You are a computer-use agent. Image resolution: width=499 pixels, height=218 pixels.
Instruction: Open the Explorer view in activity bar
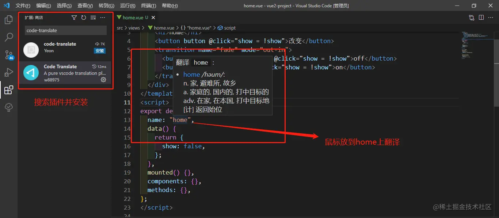click(x=9, y=20)
